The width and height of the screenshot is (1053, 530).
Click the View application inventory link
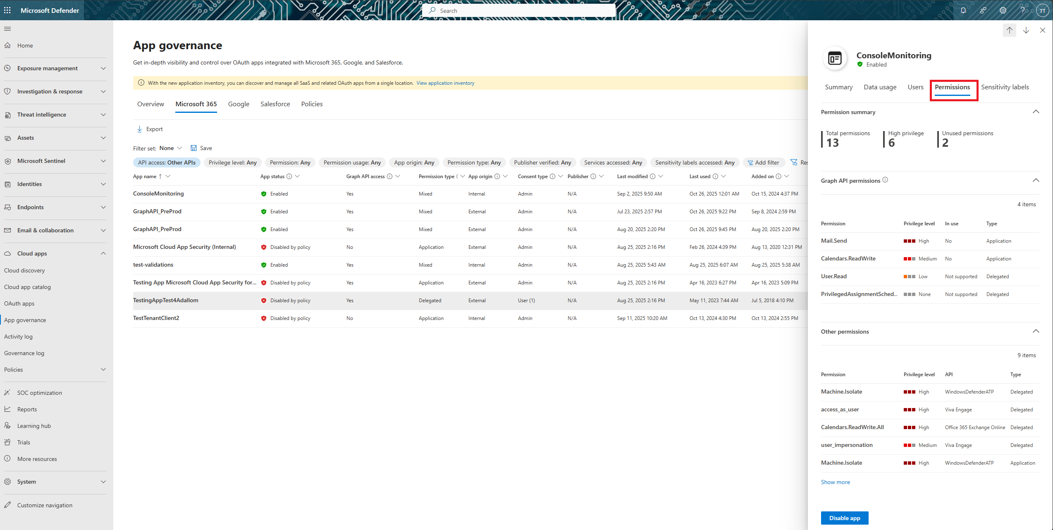tap(445, 83)
